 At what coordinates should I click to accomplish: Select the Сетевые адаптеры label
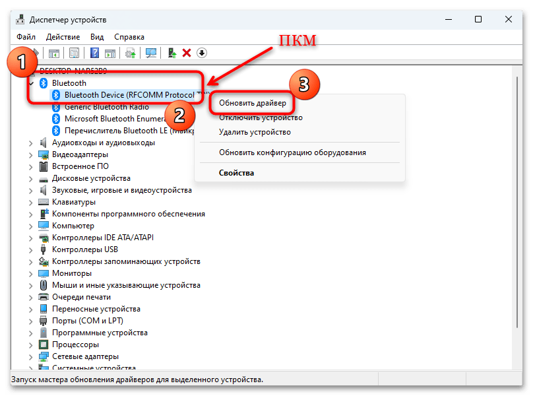pos(85,356)
